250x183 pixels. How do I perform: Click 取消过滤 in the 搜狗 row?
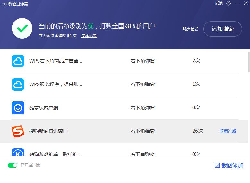(228, 131)
